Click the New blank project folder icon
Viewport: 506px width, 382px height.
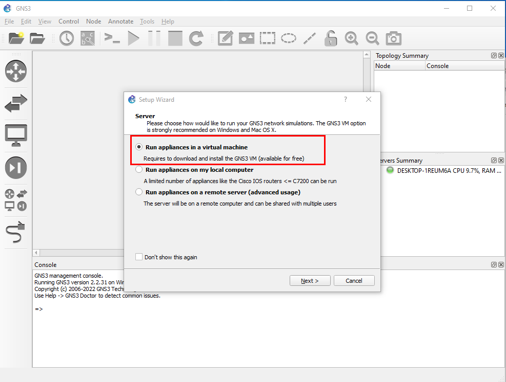tap(16, 38)
